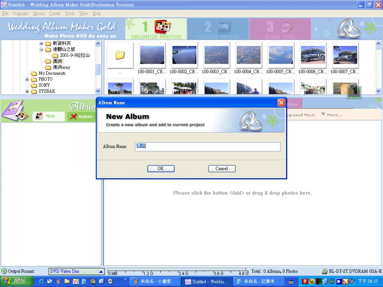The height and width of the screenshot is (287, 383).
Task: Click folder tree scroll down arrow
Action: click(x=98, y=91)
